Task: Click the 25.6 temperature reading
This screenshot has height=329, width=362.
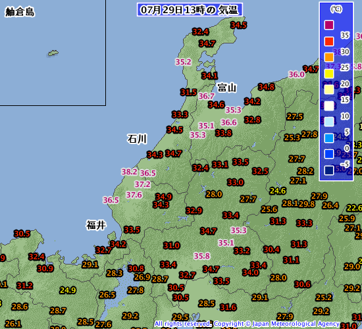Action: point(269,209)
